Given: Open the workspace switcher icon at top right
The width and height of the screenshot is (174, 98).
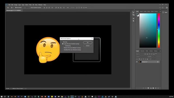Looking at the screenshot, I should pos(163,8).
